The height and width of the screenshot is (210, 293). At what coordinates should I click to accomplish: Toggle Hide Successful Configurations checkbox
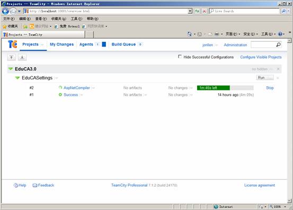[180, 57]
